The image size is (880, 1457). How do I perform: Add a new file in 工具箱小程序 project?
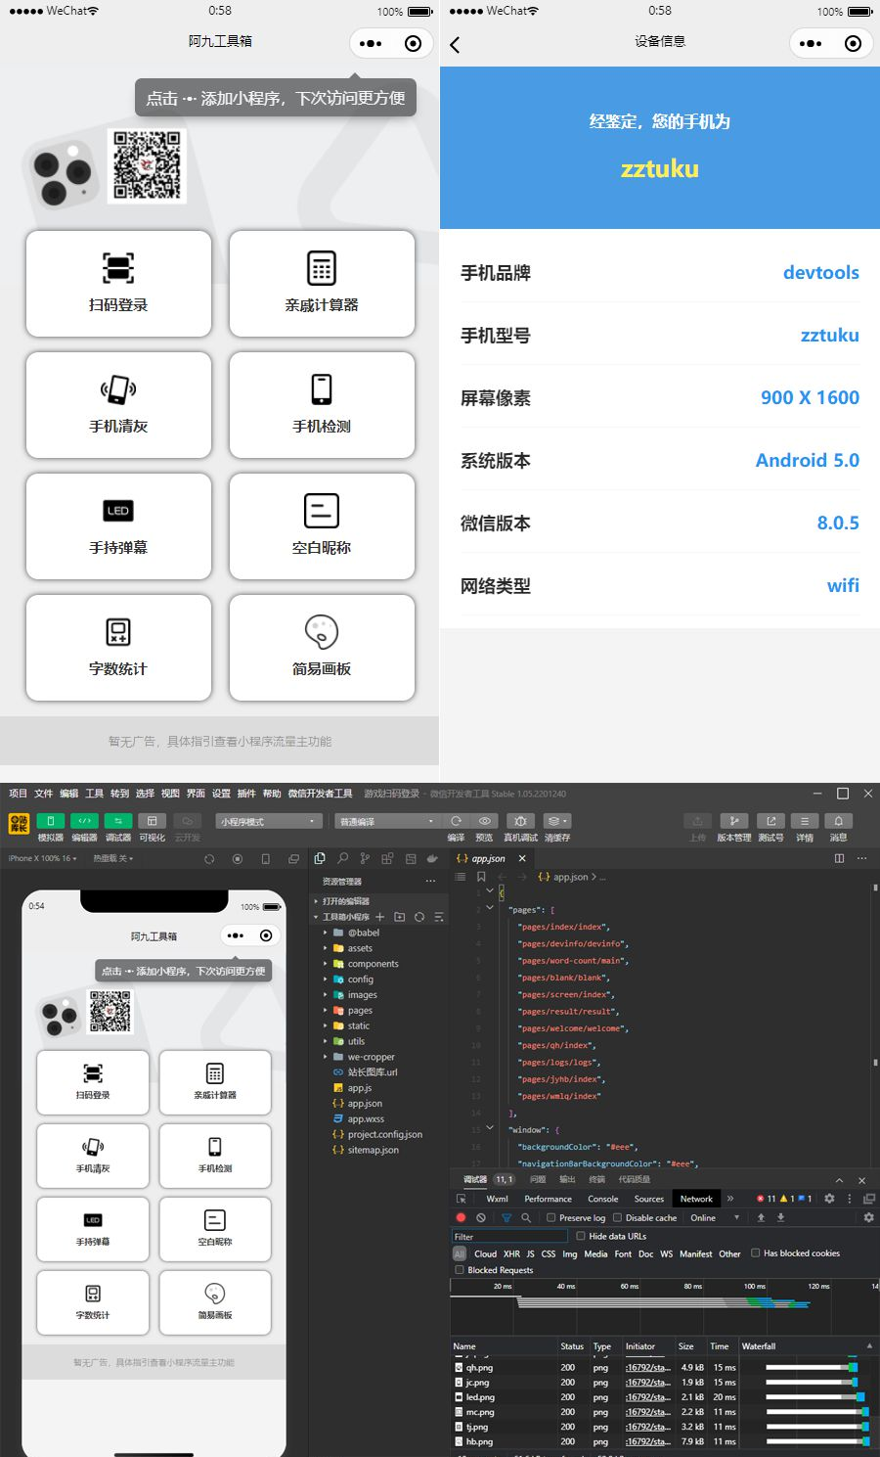point(380,917)
